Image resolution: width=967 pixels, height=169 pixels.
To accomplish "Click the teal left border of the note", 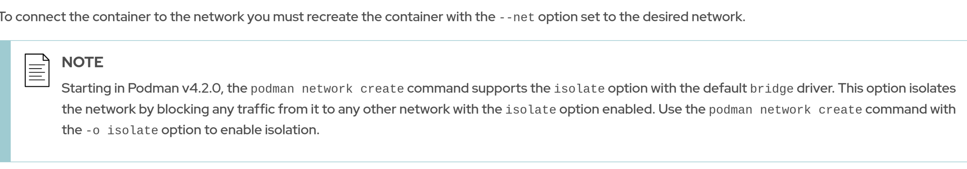I will tap(5, 101).
